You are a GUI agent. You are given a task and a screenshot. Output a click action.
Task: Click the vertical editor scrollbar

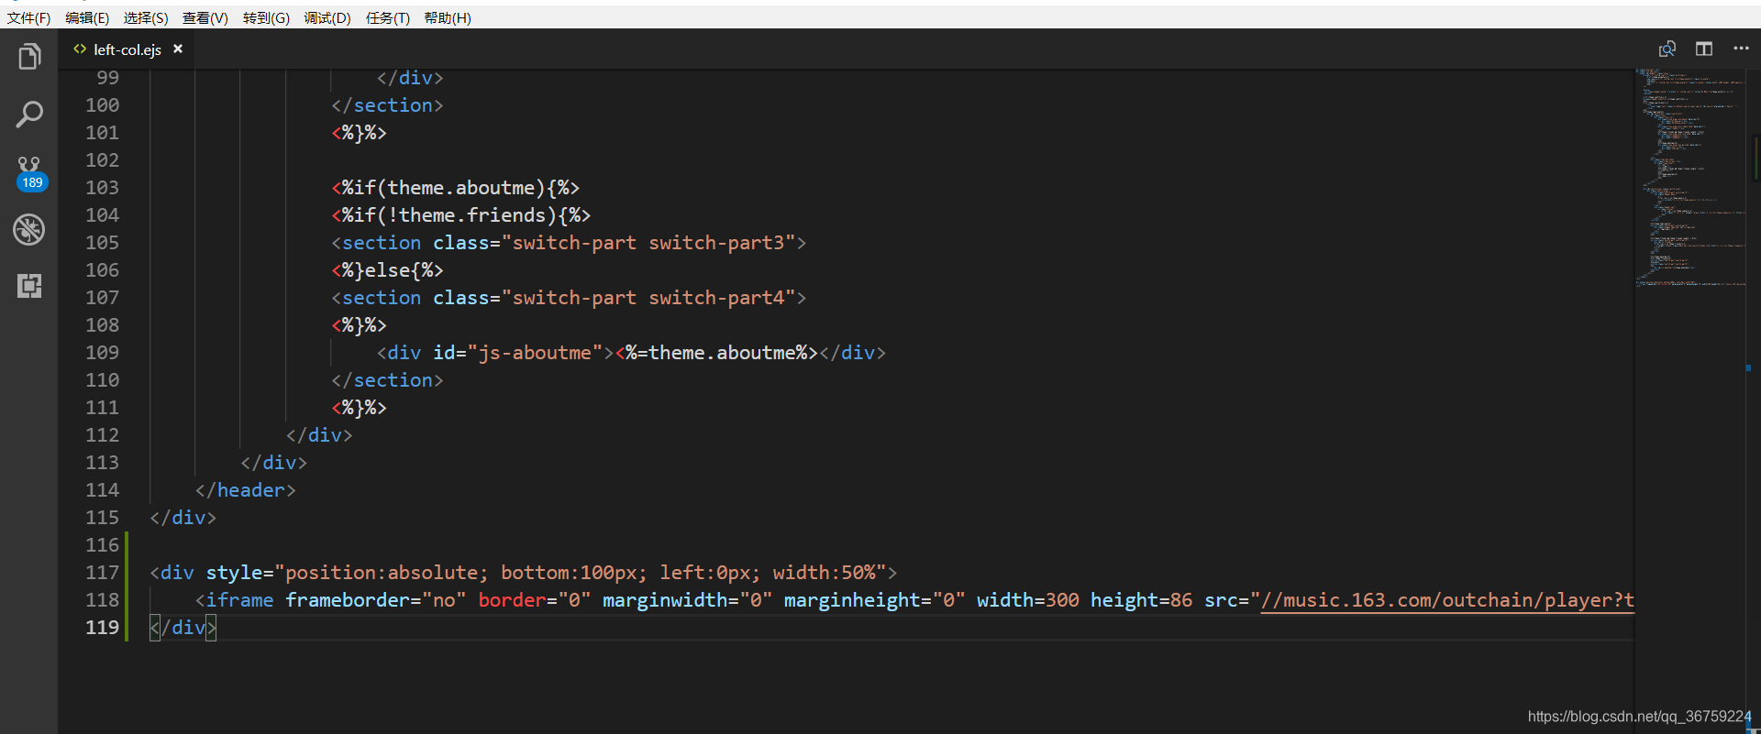1755,401
